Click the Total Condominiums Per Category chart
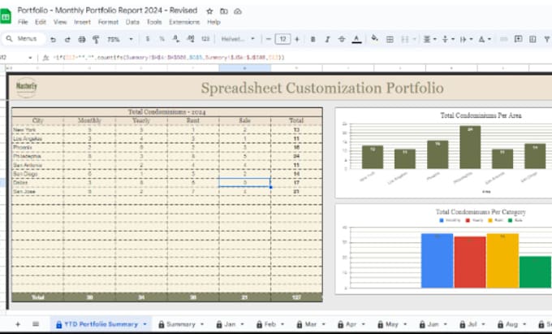Image resolution: width=552 pixels, height=334 pixels. (443, 249)
